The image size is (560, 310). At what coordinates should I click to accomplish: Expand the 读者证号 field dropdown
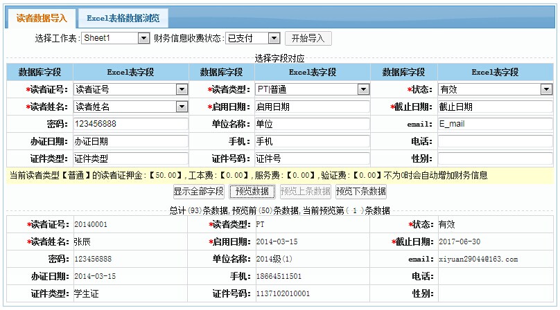[x=130, y=89]
